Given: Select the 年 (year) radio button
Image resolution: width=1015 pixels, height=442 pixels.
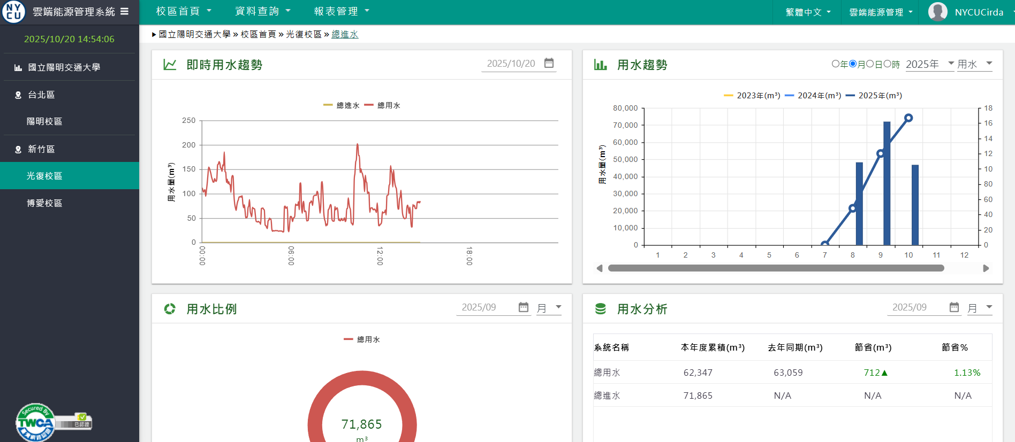Looking at the screenshot, I should click(835, 64).
